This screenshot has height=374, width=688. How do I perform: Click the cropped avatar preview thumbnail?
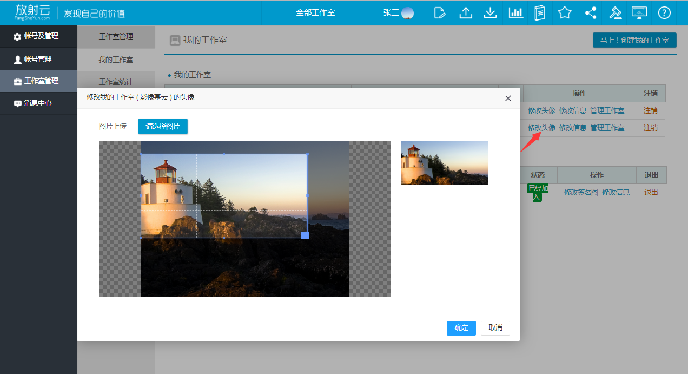pyautogui.click(x=444, y=163)
